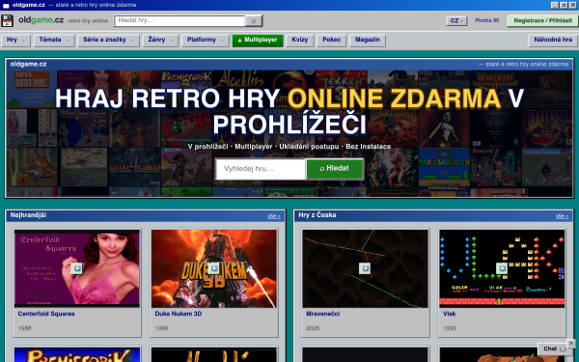Click the floppy disk site logo icon
The width and height of the screenshot is (579, 362).
[x=7, y=20]
